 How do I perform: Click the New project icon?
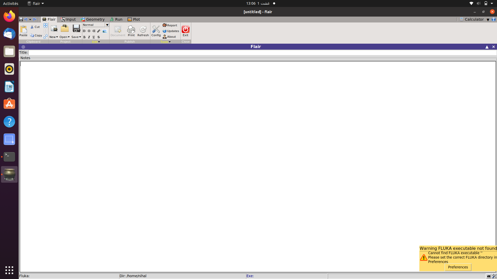54,29
